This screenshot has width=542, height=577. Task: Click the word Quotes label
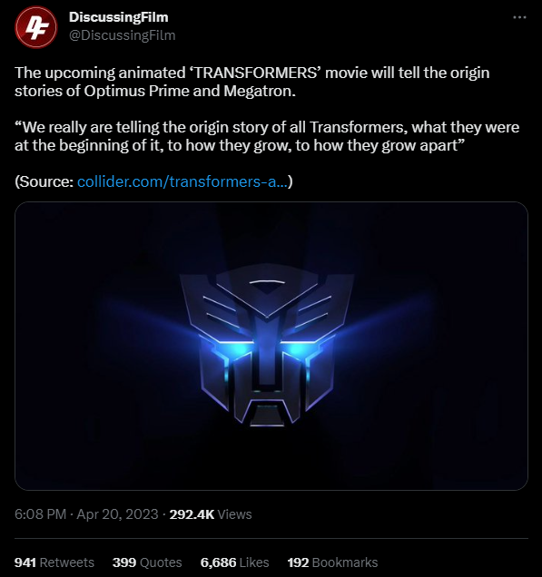161,562
